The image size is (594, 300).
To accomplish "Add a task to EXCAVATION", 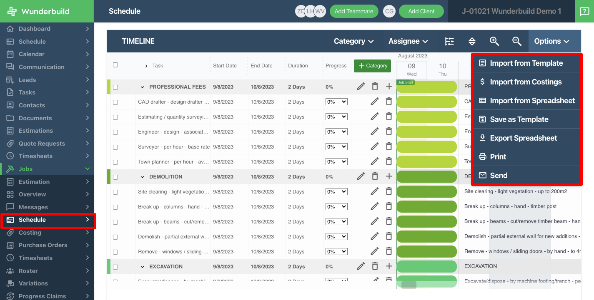I will (x=389, y=266).
